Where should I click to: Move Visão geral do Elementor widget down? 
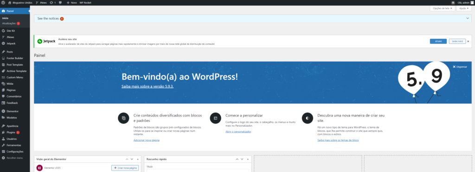(132, 159)
